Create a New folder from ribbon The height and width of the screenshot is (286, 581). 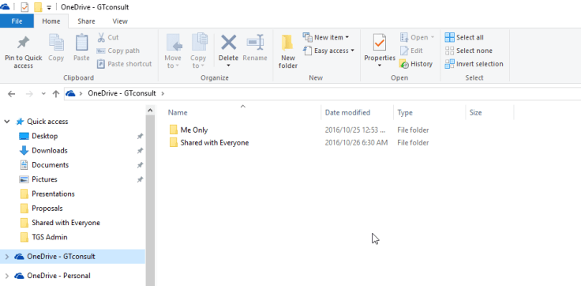(x=288, y=51)
